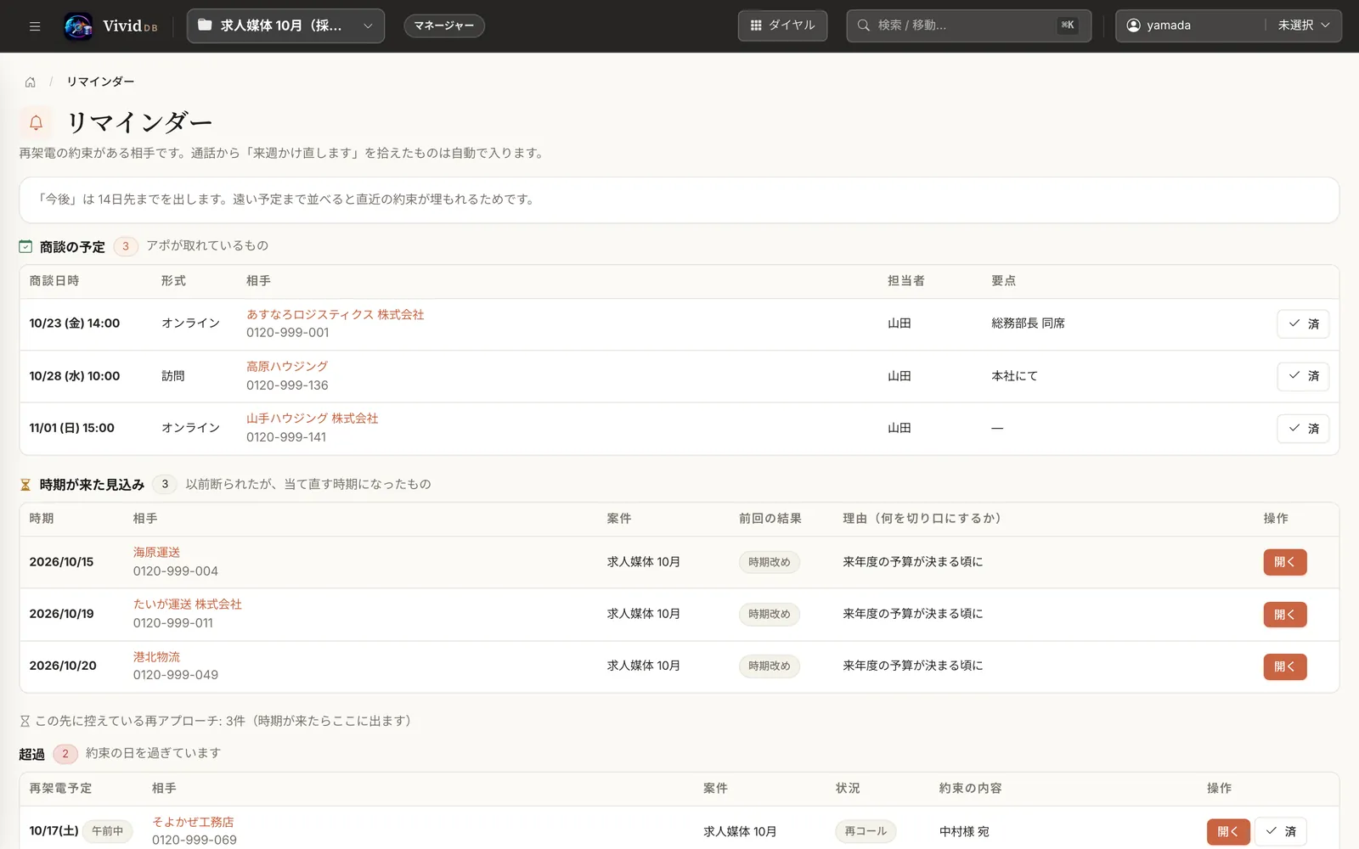Click 再コール status badge
This screenshot has height=849, width=1359.
[866, 831]
